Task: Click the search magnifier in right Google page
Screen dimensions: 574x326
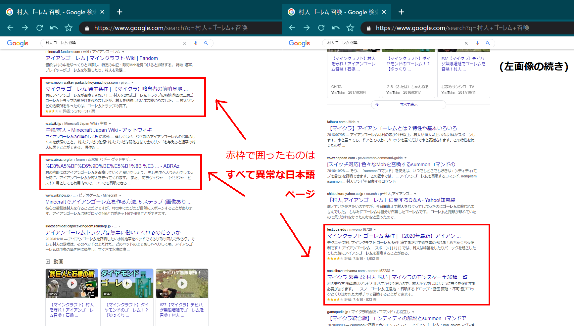Action: tap(488, 43)
